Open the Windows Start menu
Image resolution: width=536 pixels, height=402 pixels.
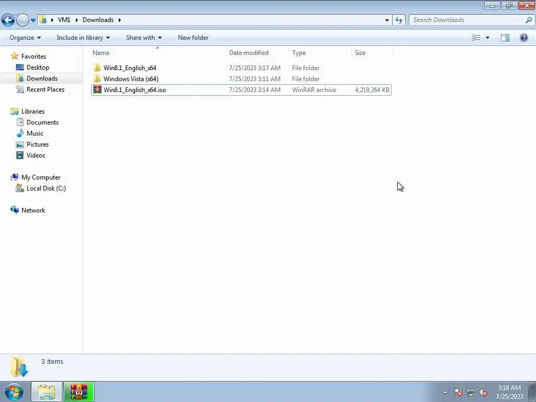click(x=14, y=392)
